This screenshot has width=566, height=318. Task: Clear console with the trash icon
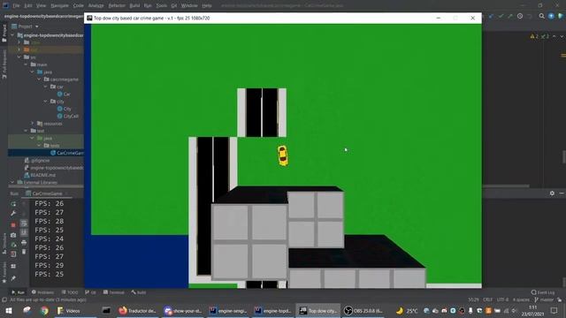(24, 252)
